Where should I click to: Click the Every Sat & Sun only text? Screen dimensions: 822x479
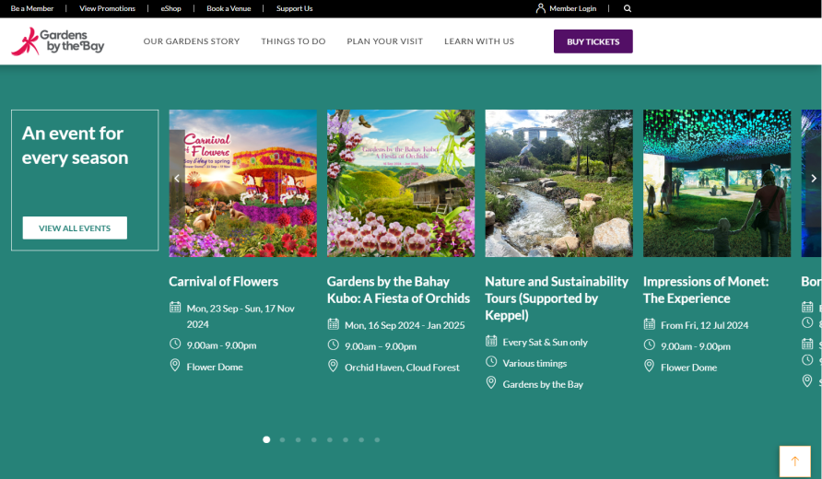[x=546, y=343]
